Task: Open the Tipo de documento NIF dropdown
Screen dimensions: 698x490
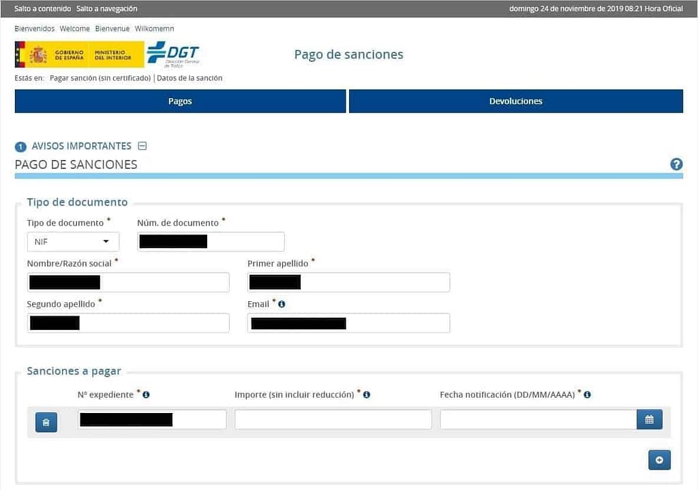Action: (x=73, y=242)
